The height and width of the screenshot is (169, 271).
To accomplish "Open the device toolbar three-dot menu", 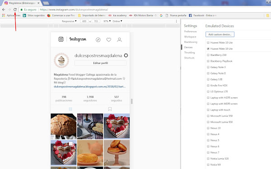I will point(176,21).
